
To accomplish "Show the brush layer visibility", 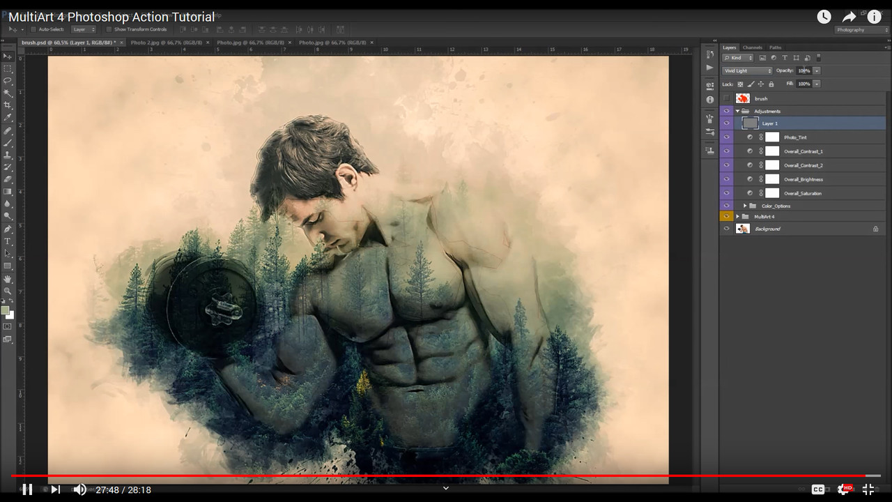I will point(727,99).
